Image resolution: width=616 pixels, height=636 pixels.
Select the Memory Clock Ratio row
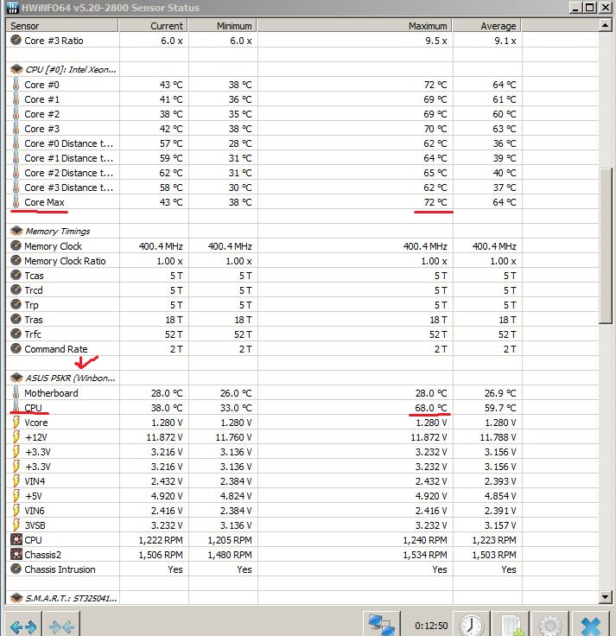[302, 260]
